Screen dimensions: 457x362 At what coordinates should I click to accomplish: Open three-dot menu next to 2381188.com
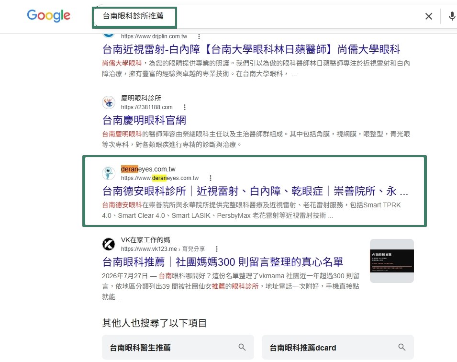185,107
